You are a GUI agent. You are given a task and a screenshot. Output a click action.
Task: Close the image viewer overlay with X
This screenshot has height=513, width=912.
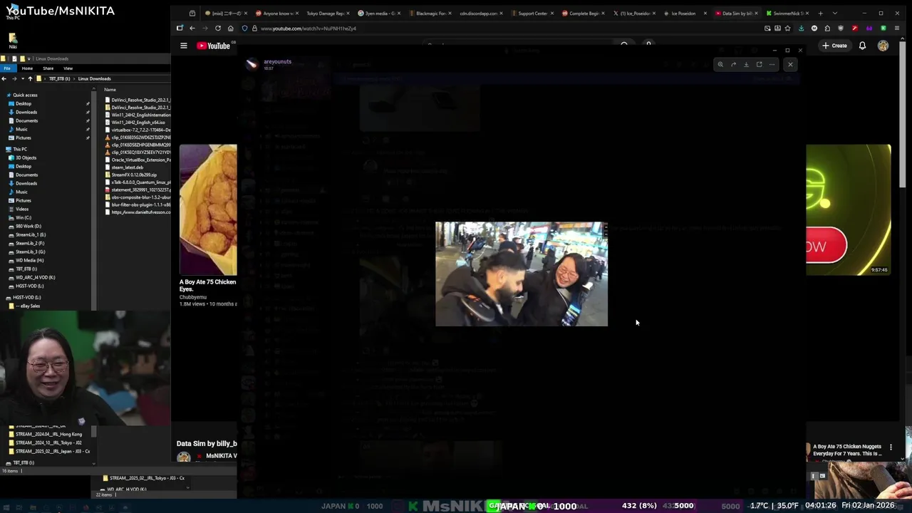pos(790,65)
